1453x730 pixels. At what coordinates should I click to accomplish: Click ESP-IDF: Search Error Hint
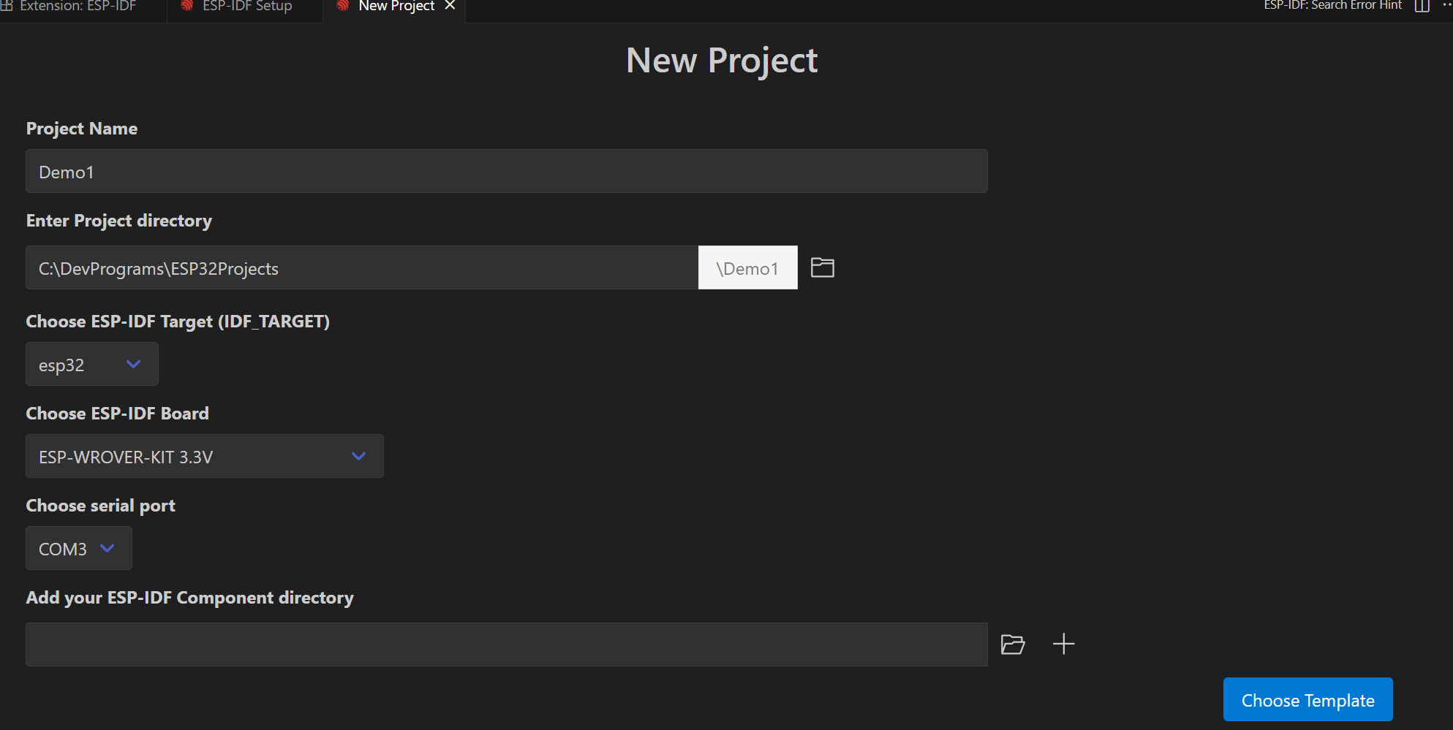click(1332, 6)
